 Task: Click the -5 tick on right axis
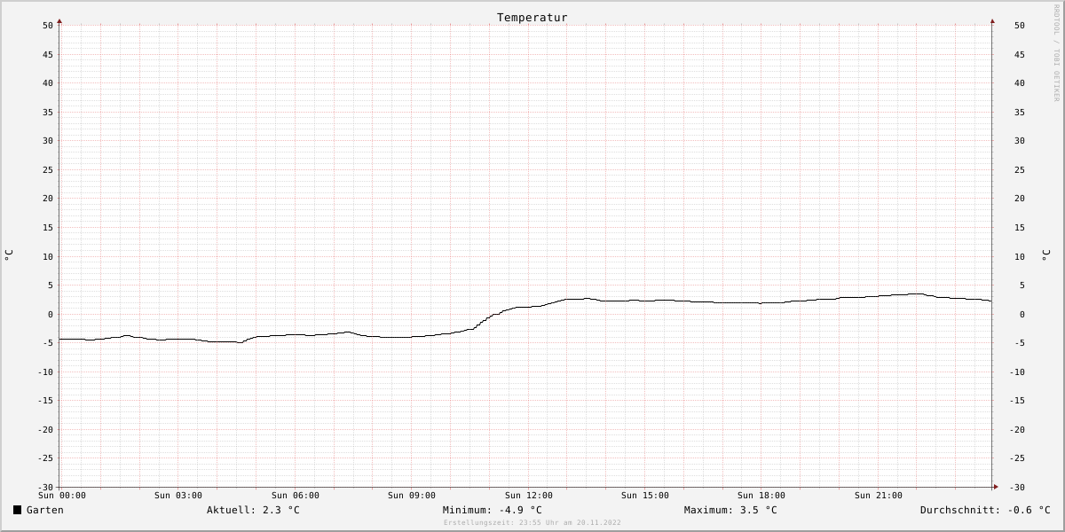tap(1019, 343)
